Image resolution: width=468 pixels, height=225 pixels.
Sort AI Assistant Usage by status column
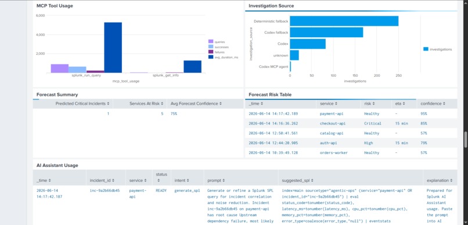coord(161,177)
